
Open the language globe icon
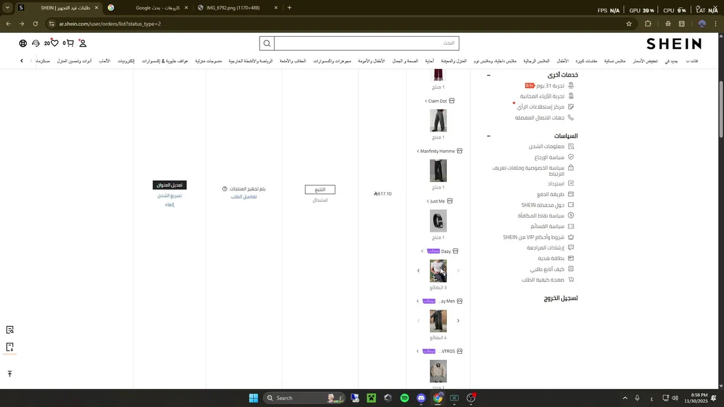click(x=23, y=44)
